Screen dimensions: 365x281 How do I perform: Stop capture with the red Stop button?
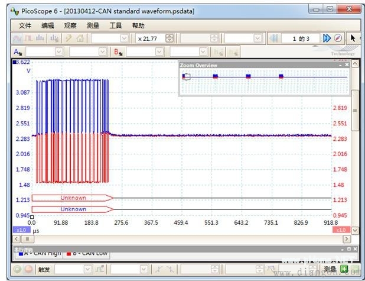coord(28,270)
